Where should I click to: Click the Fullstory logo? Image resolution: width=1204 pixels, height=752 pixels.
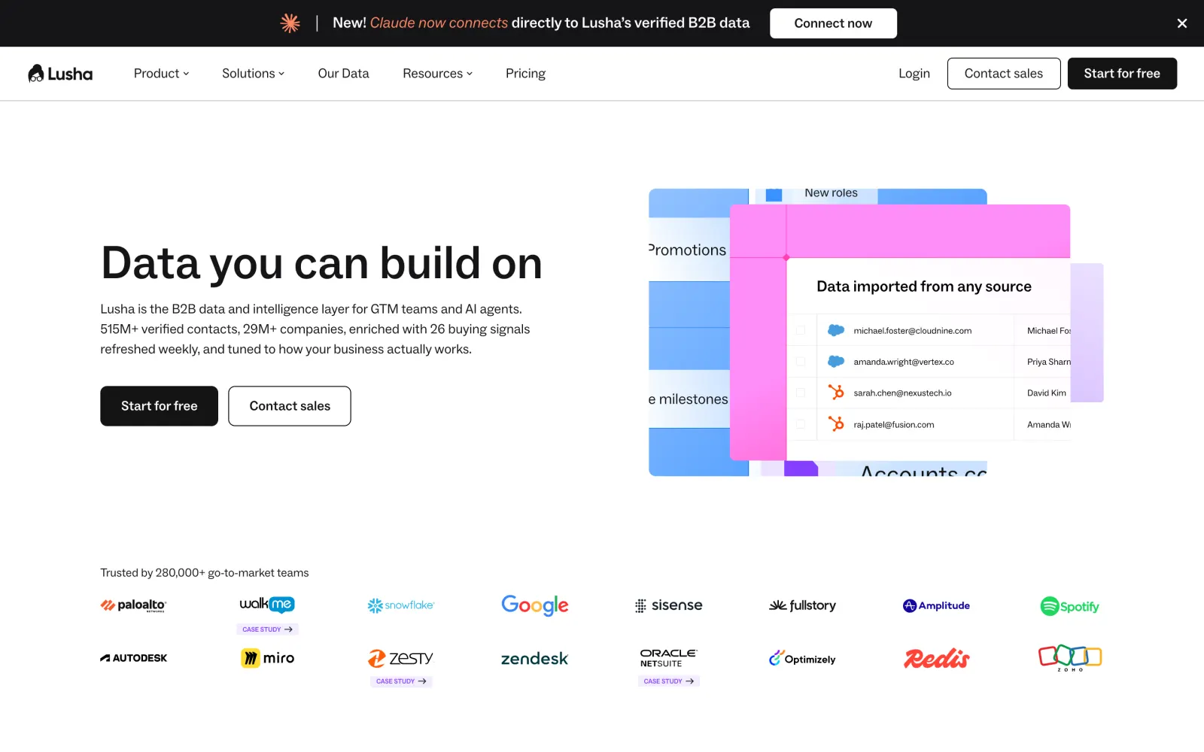click(802, 605)
